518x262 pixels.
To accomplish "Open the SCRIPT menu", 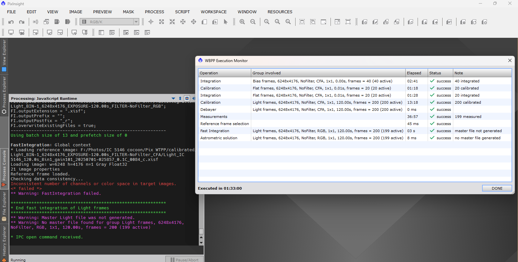I will coord(182,12).
